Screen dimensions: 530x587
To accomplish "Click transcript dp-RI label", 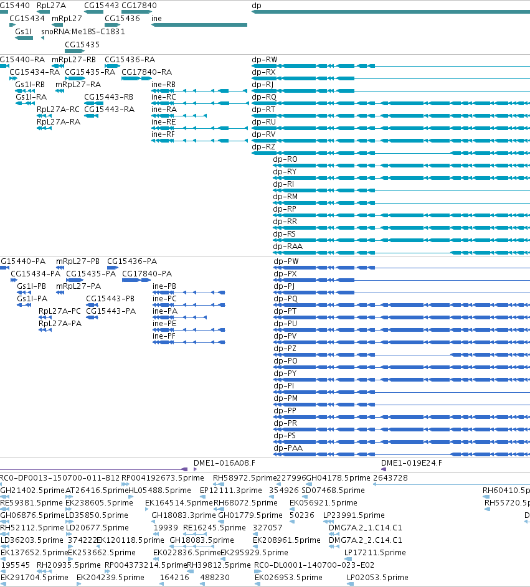I will pyautogui.click(x=283, y=184).
